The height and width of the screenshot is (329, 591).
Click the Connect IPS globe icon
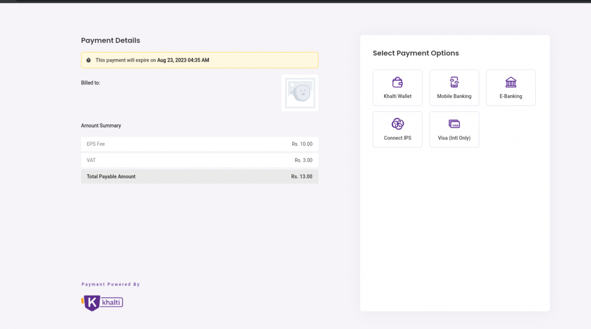(x=397, y=124)
